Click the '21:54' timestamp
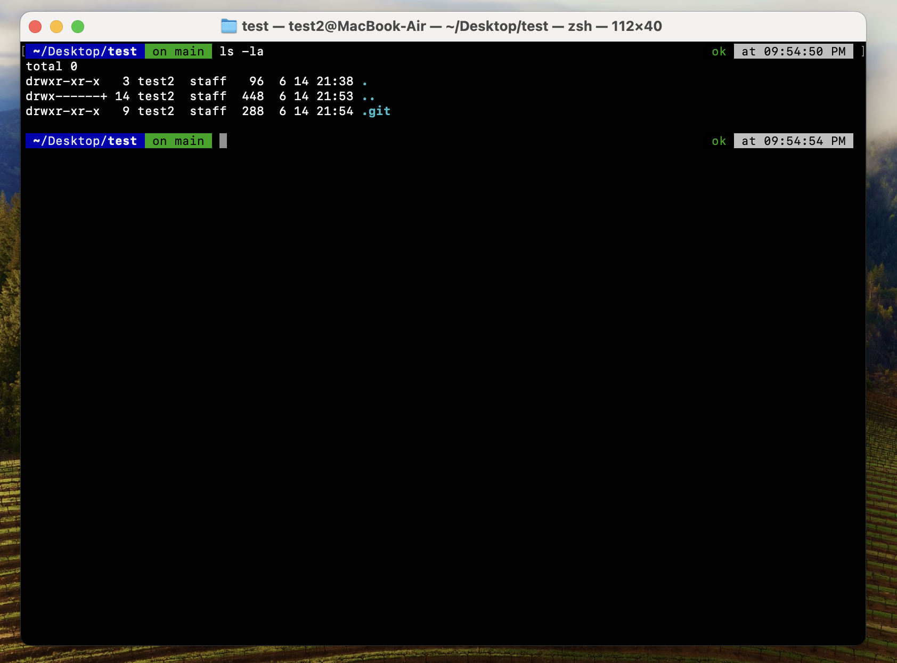The height and width of the screenshot is (663, 897). pyautogui.click(x=335, y=111)
